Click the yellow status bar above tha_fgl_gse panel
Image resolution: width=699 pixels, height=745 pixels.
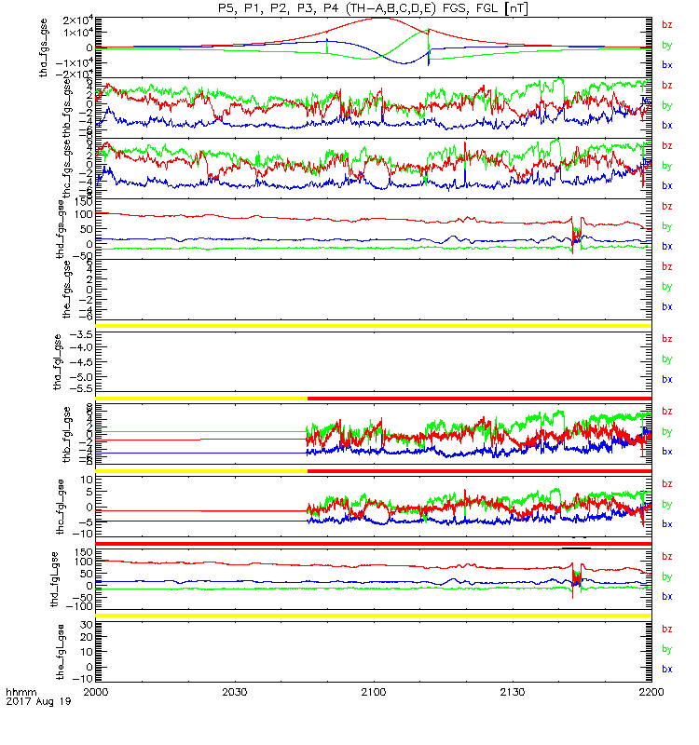374,326
